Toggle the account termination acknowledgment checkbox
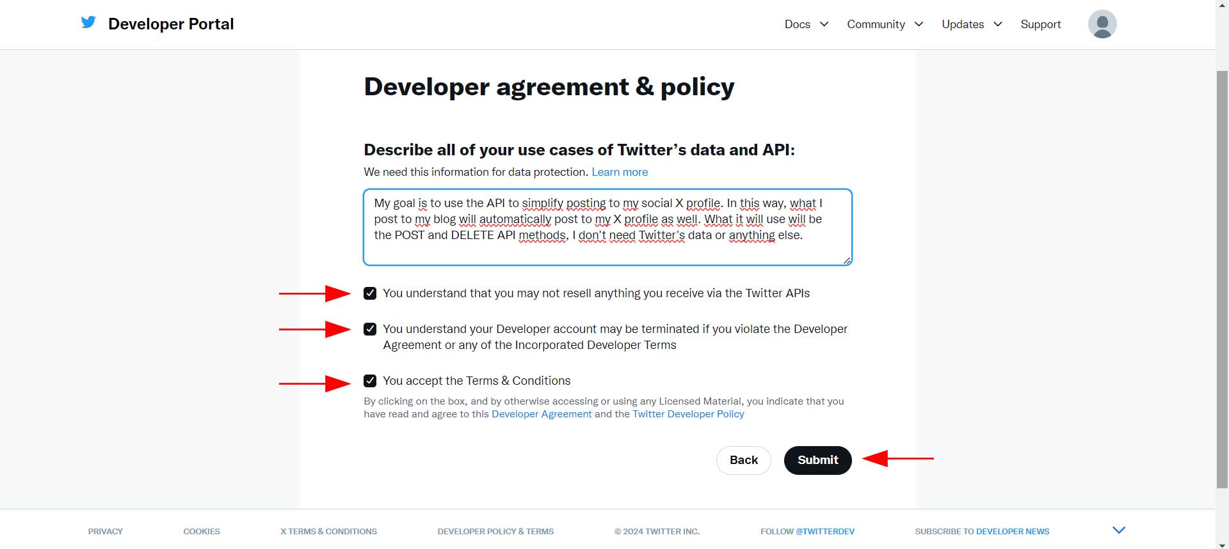 point(370,329)
